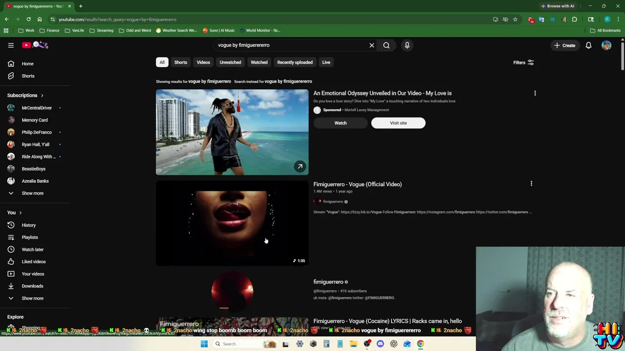This screenshot has height=351, width=625.
Task: Open the Windows Start button
Action: click(x=204, y=344)
